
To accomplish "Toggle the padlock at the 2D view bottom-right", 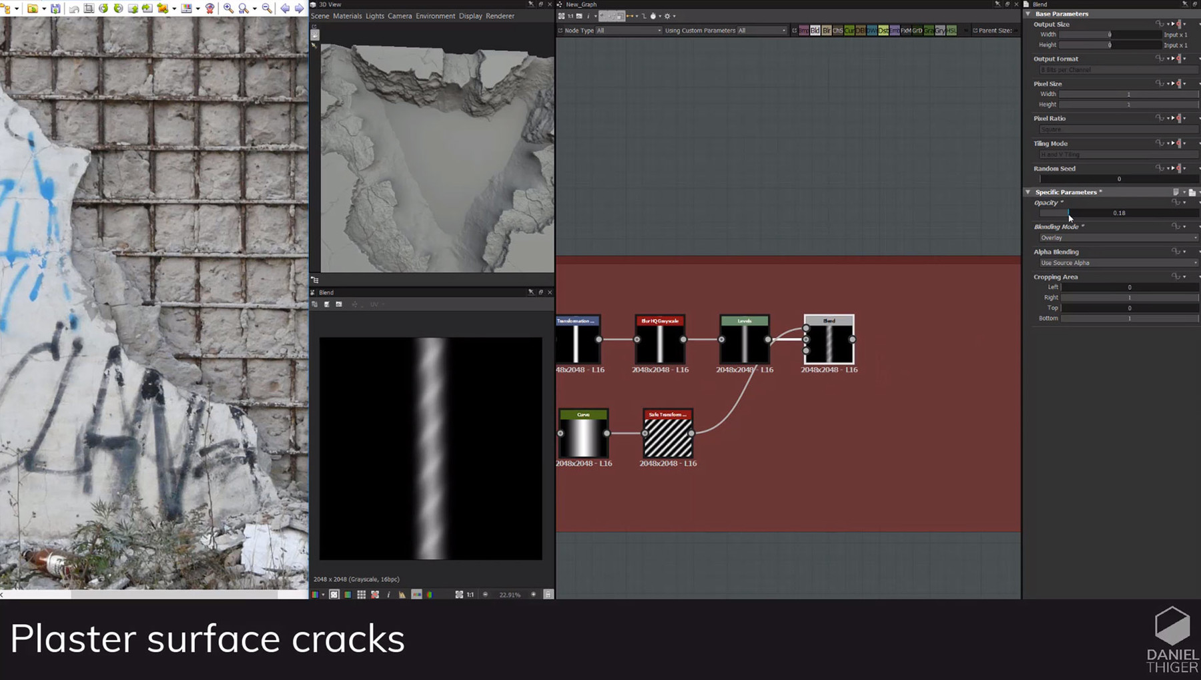I will (548, 594).
